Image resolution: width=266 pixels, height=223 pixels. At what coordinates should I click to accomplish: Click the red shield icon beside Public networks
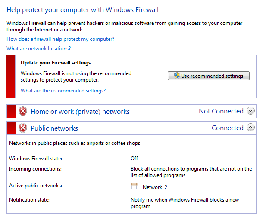pos(23,128)
